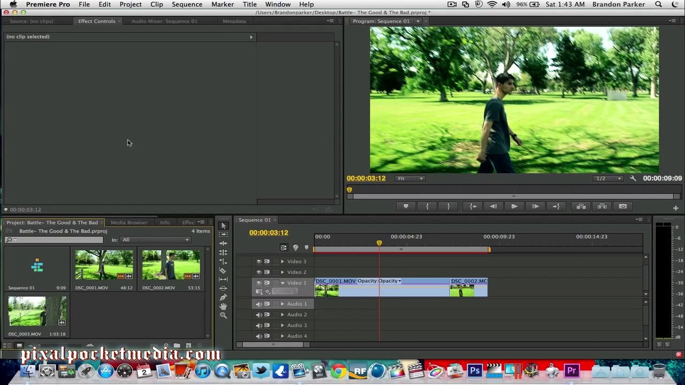Select the Track Select tool
The image size is (685, 385).
(x=224, y=234)
